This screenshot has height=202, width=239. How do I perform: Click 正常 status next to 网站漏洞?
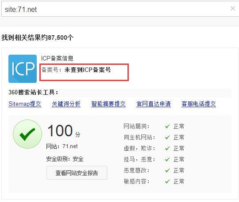click(x=179, y=127)
